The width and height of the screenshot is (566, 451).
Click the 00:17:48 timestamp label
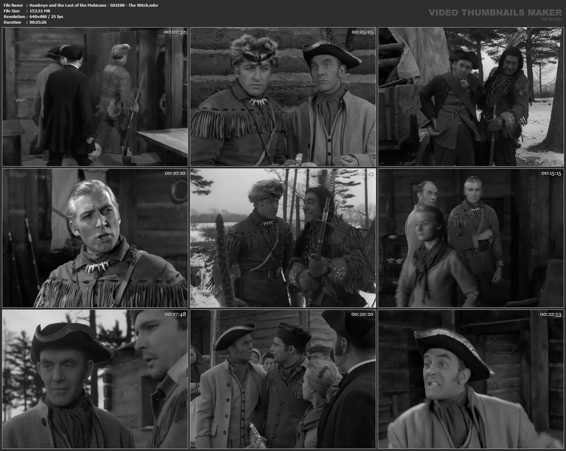coord(175,315)
